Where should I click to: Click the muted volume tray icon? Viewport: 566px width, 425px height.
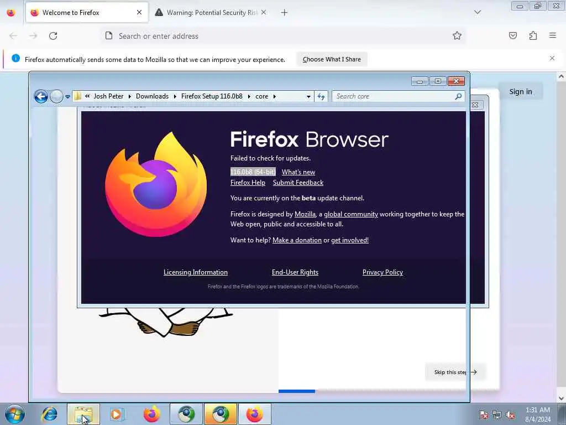(x=510, y=414)
